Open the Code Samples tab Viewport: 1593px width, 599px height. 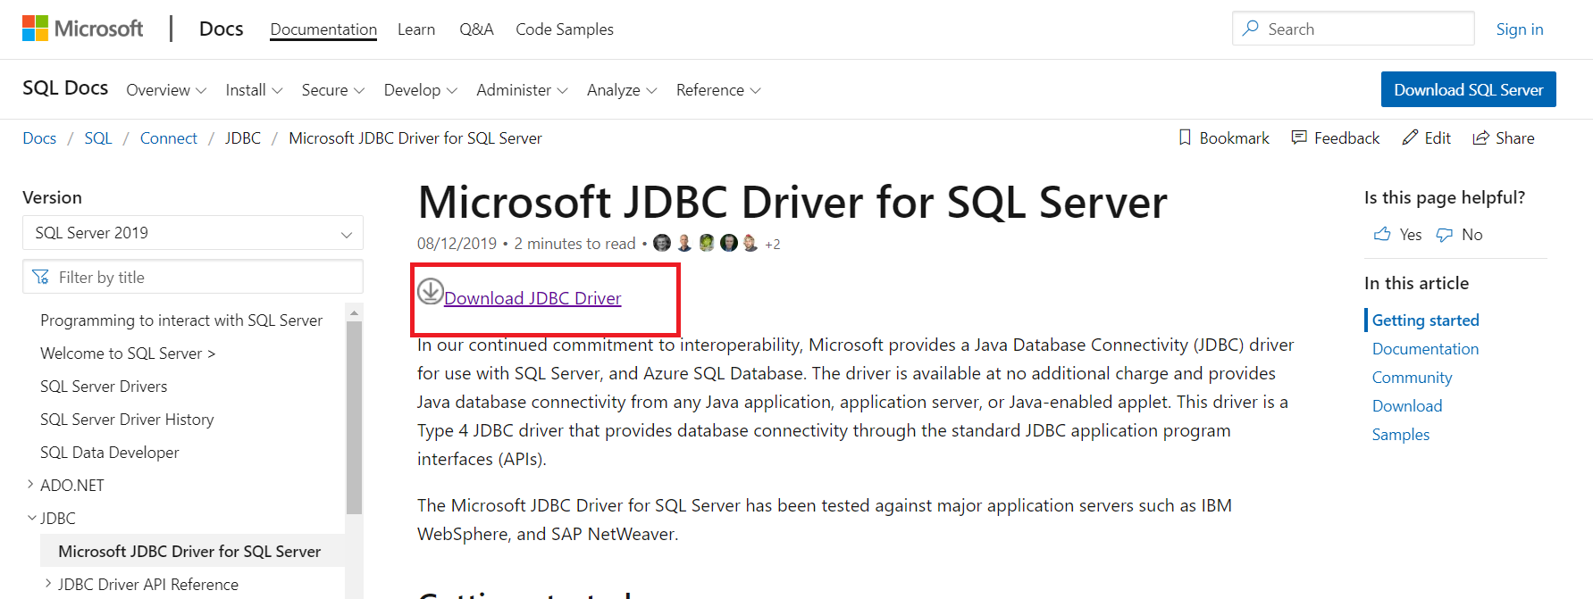[565, 29]
